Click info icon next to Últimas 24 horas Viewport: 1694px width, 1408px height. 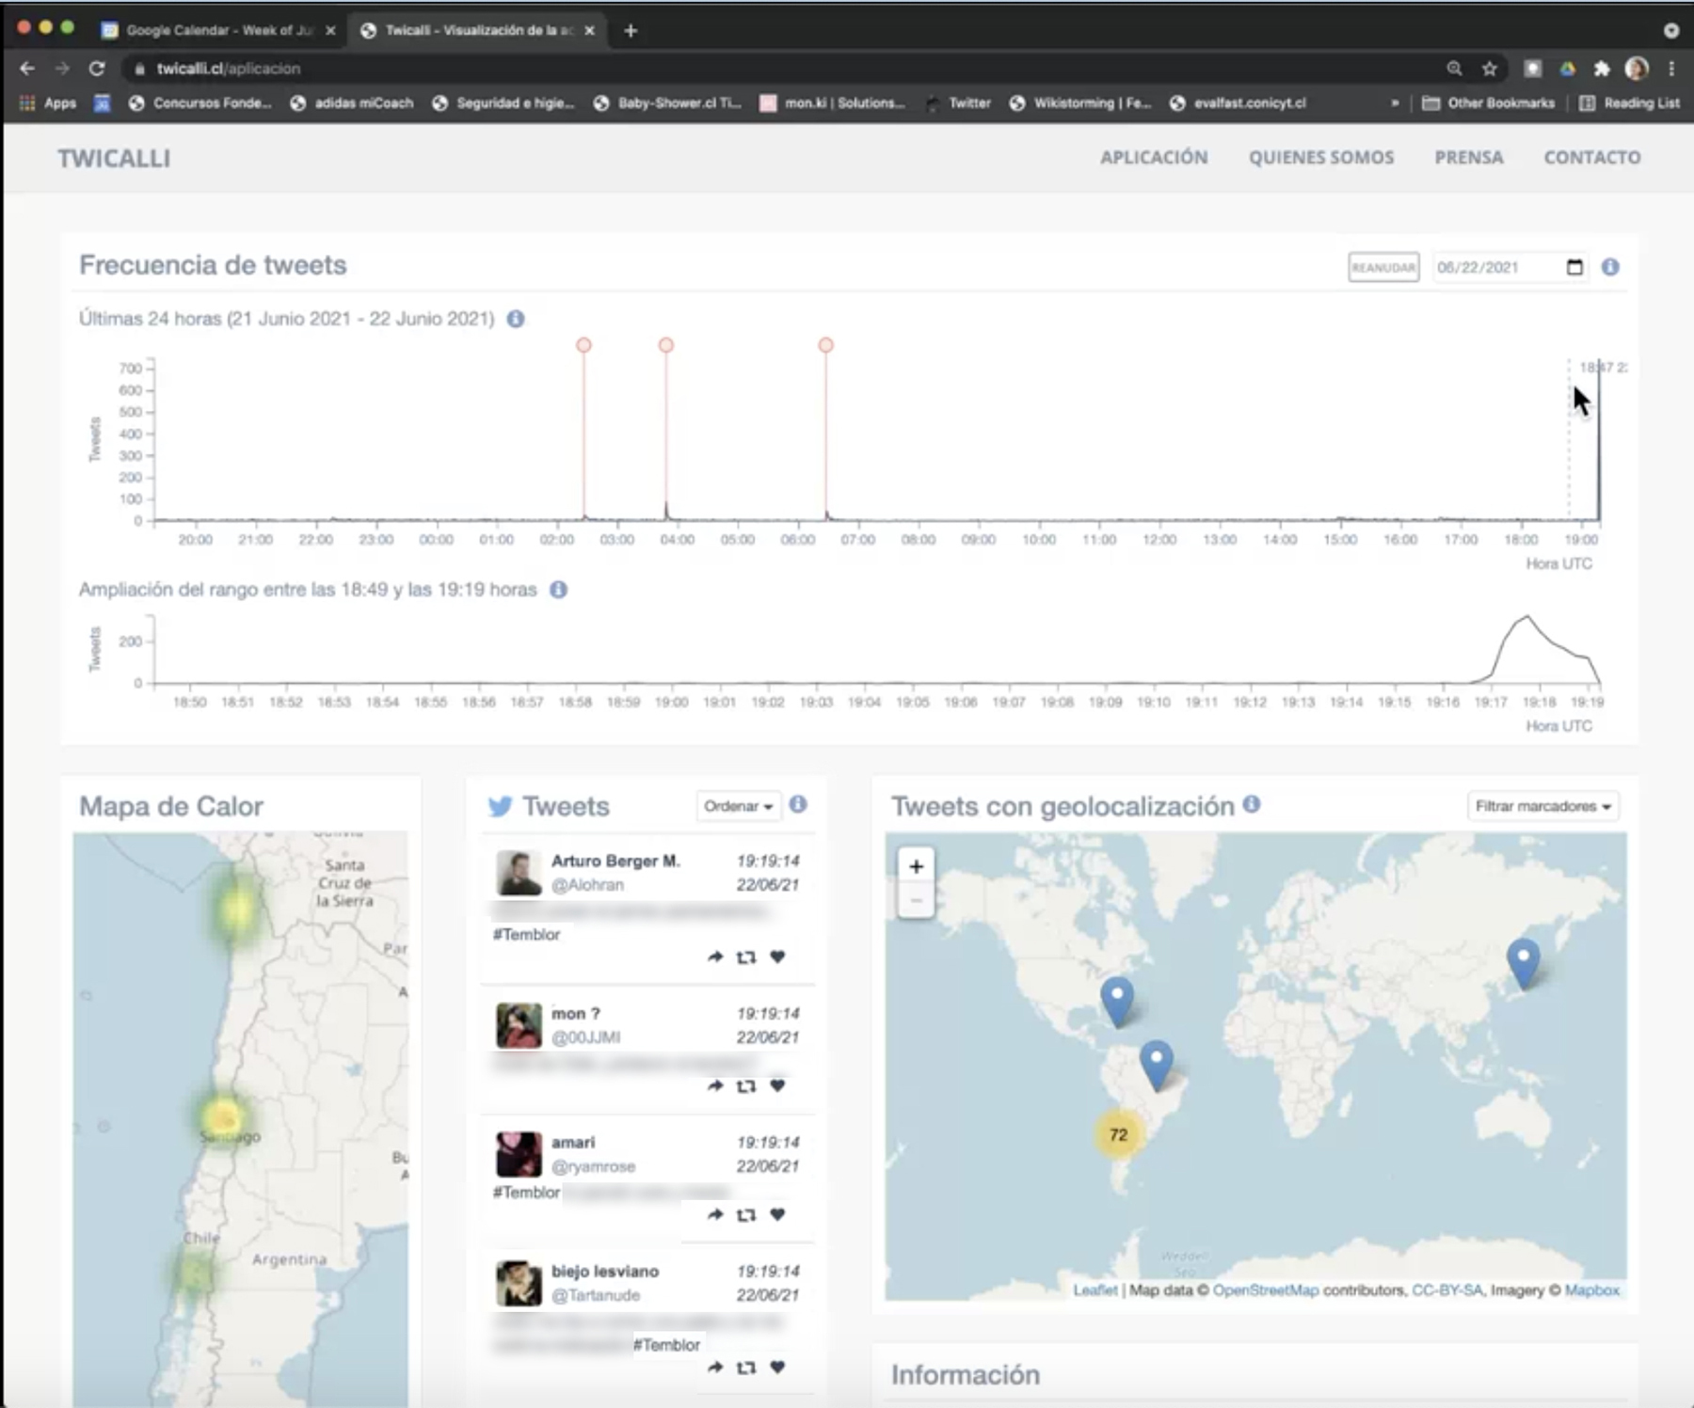click(x=516, y=319)
